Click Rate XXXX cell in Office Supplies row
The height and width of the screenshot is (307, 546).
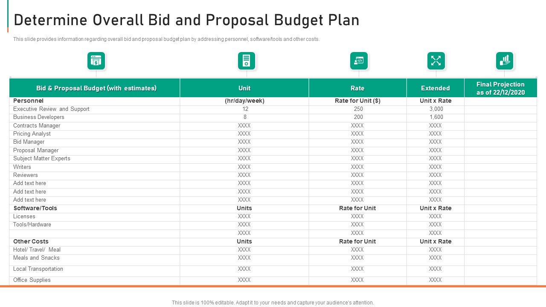pyautogui.click(x=357, y=280)
